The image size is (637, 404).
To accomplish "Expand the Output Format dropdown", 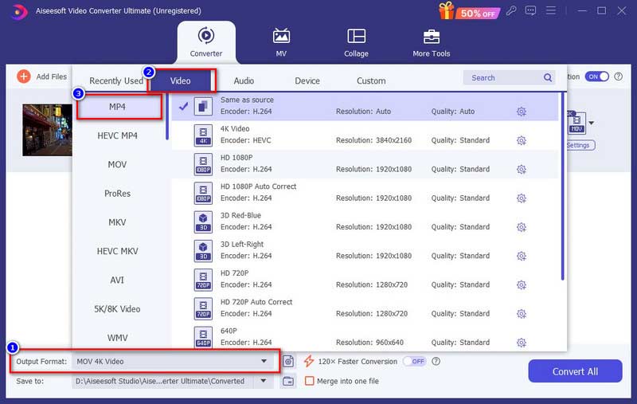I will pyautogui.click(x=264, y=361).
